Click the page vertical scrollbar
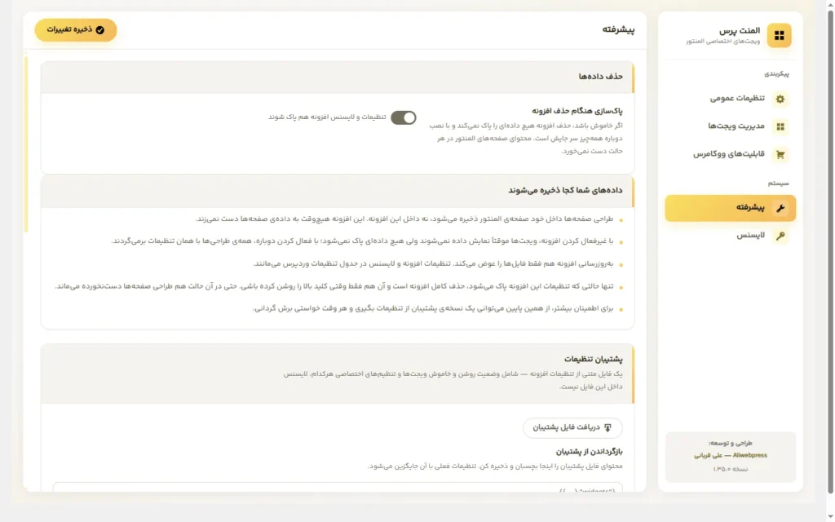 [x=830, y=250]
